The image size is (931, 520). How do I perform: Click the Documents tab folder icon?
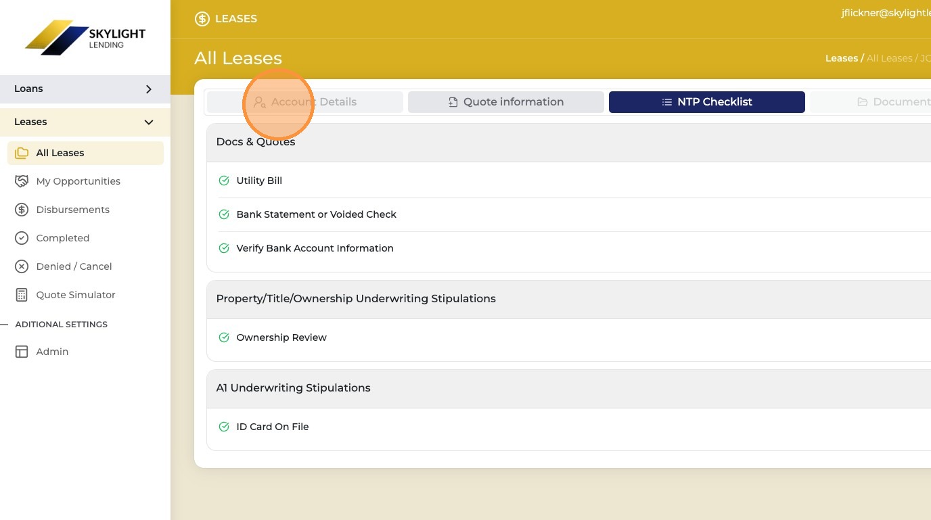(x=863, y=102)
